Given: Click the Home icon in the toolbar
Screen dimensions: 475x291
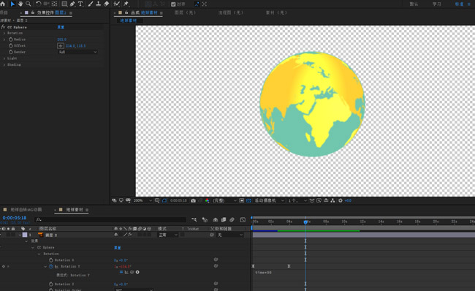Looking at the screenshot, I should (3, 4).
